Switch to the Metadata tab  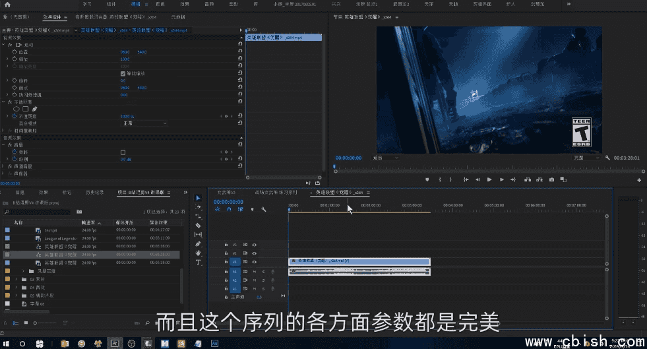click(178, 17)
